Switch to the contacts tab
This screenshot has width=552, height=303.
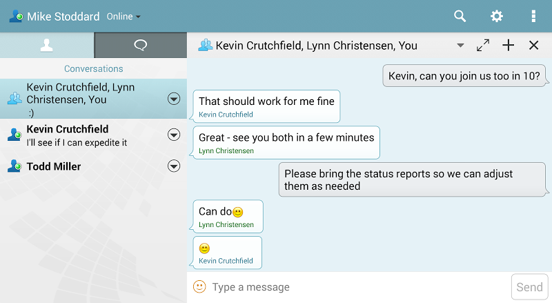point(47,45)
